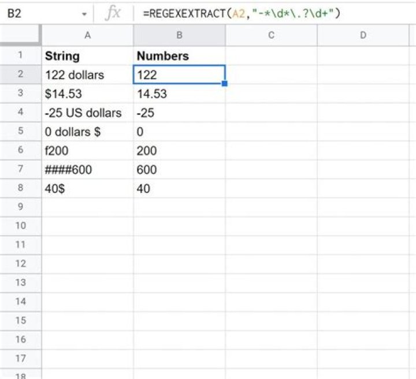Select row 11 header
The width and height of the screenshot is (416, 379).
pyautogui.click(x=20, y=245)
